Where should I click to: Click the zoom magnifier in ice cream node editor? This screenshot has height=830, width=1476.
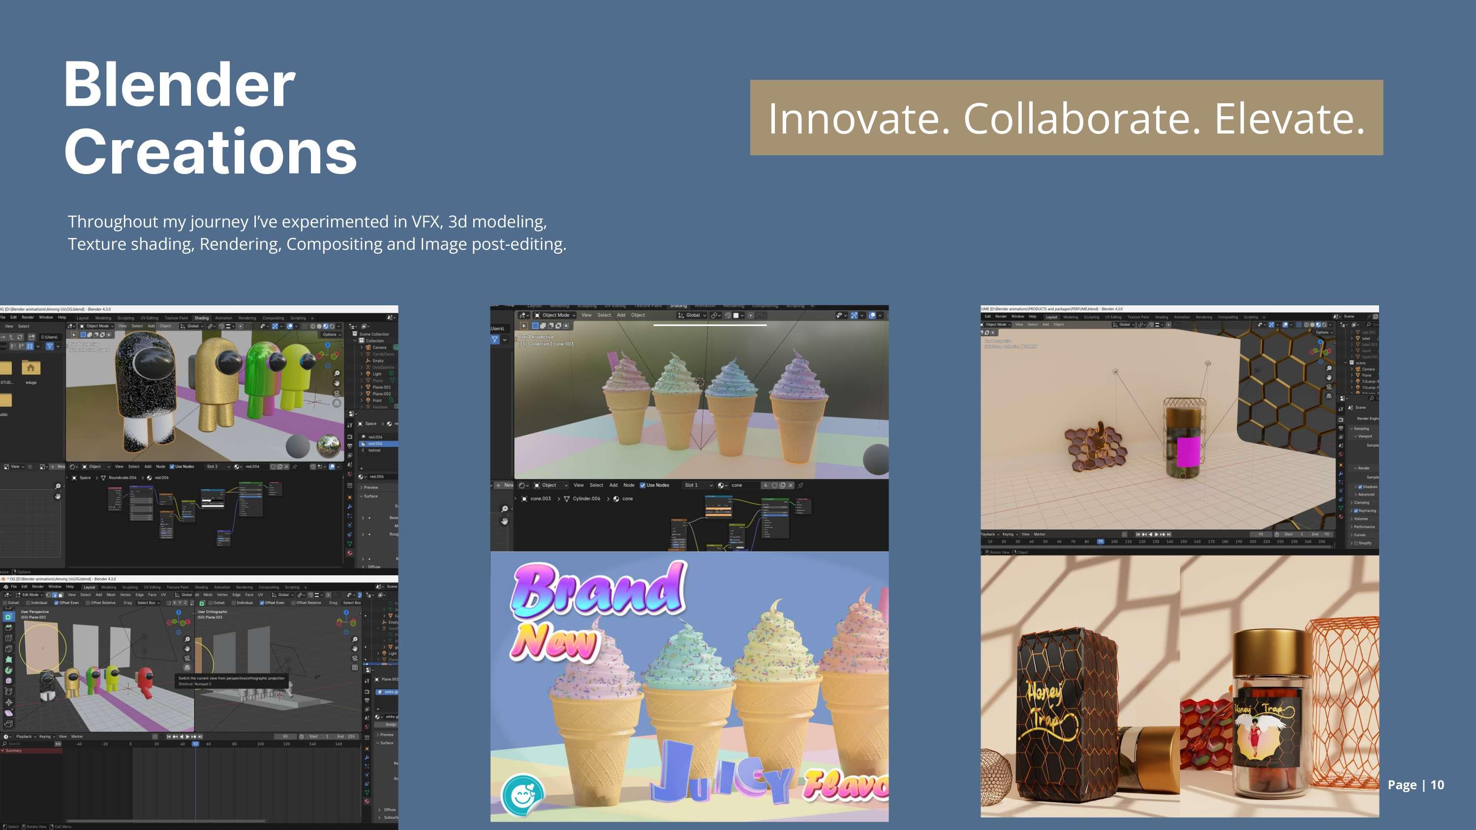pos(504,508)
